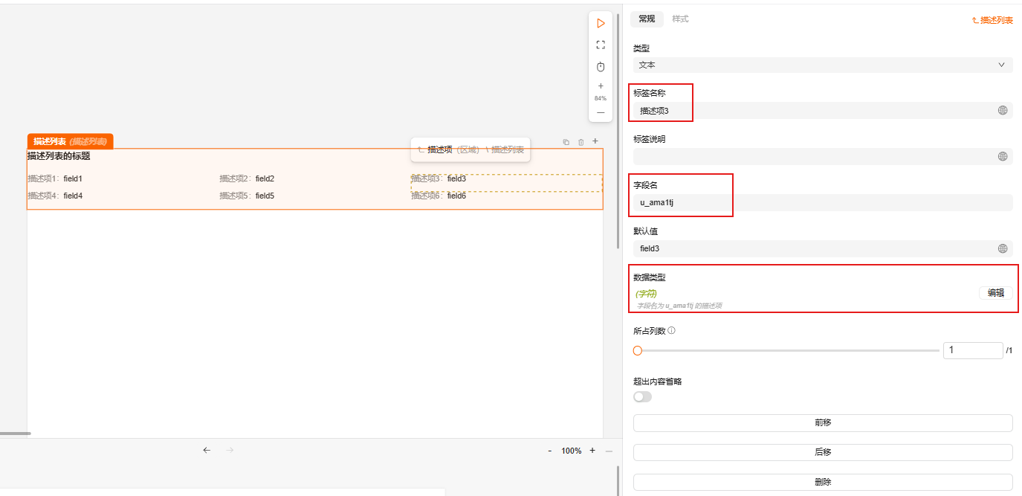Click the 字段名 input field
The height and width of the screenshot is (496, 1022).
[x=822, y=203]
